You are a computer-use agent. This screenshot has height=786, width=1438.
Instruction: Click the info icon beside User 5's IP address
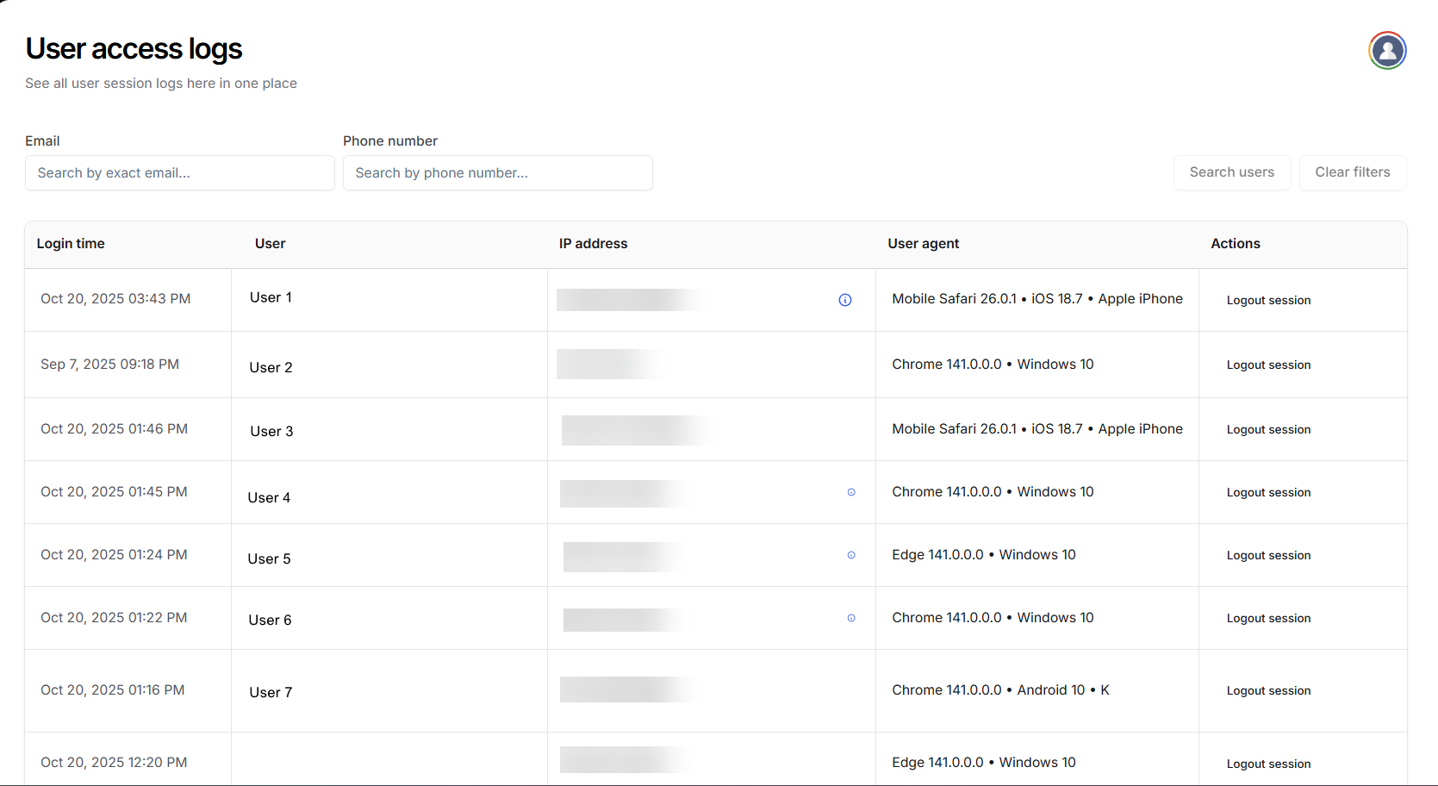[851, 555]
